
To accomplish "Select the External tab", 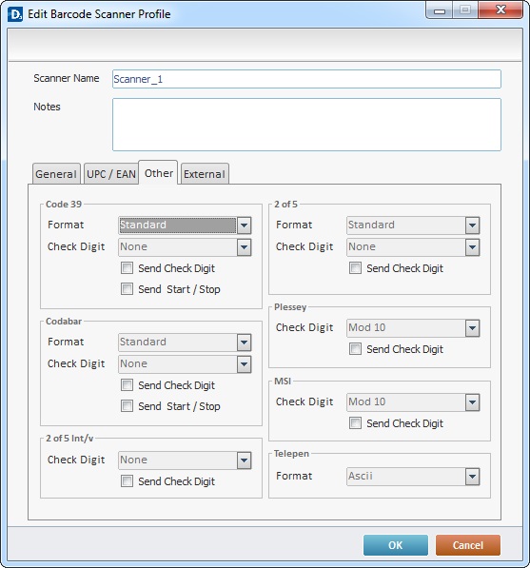I will (x=205, y=174).
